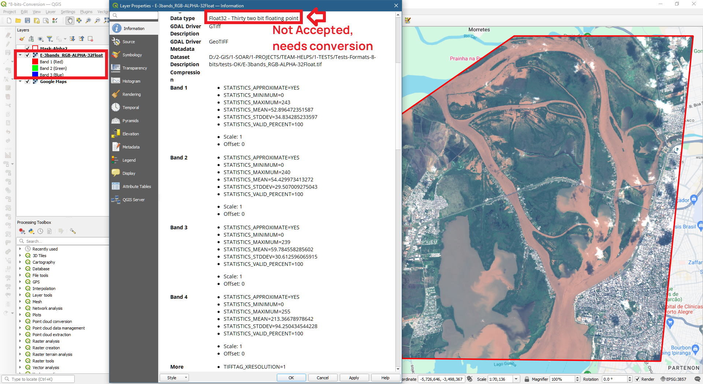Click the Open Layer Styling Panel paintbrush icon
Image resolution: width=703 pixels, height=384 pixels.
click(22, 39)
